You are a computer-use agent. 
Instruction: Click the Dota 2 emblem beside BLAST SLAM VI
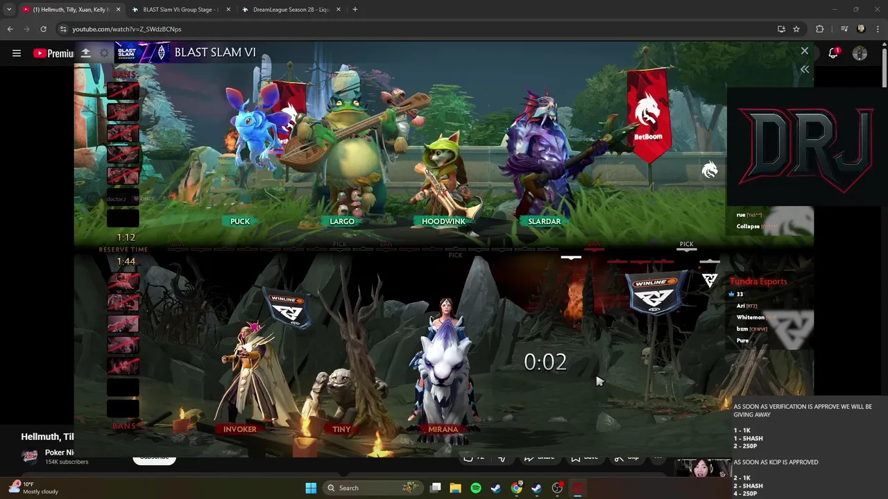(x=162, y=53)
